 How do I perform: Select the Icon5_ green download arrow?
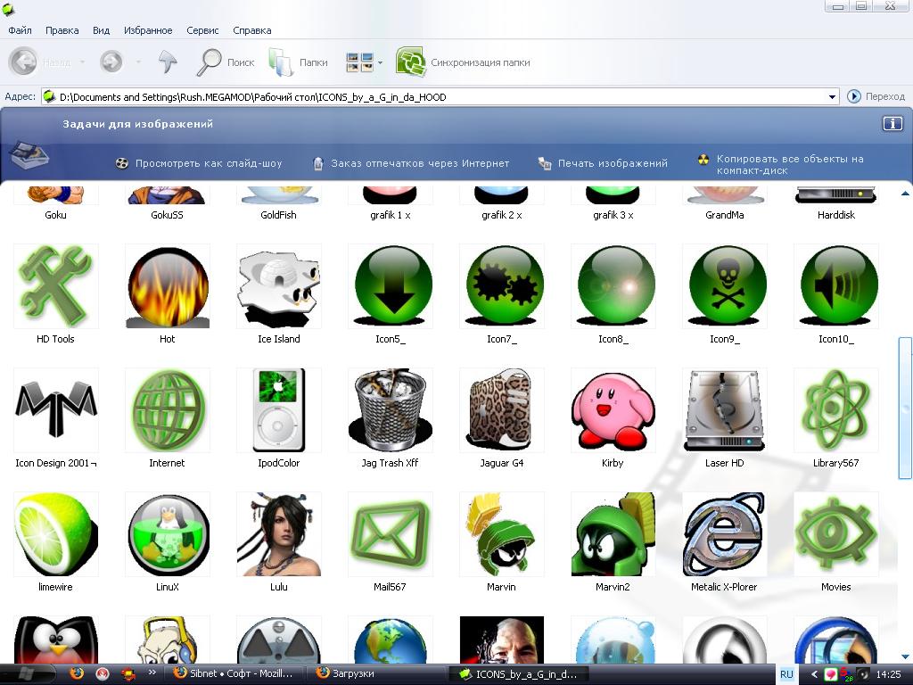[x=391, y=286]
